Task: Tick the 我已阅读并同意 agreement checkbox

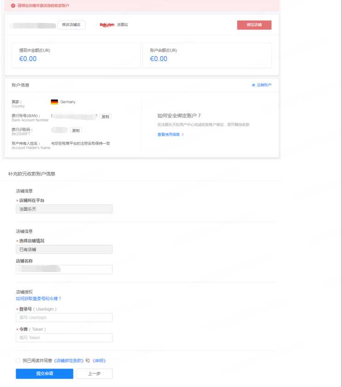Action: click(x=18, y=361)
